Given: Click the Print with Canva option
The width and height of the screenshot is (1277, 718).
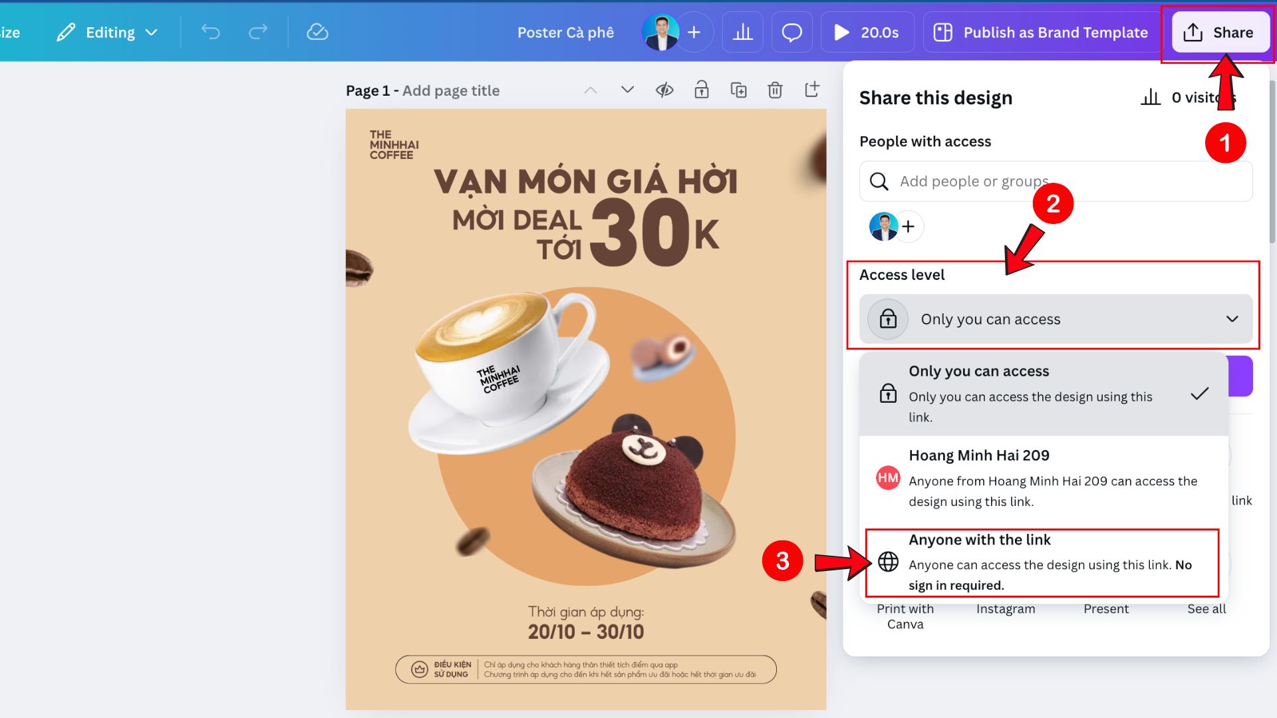Looking at the screenshot, I should tap(905, 616).
